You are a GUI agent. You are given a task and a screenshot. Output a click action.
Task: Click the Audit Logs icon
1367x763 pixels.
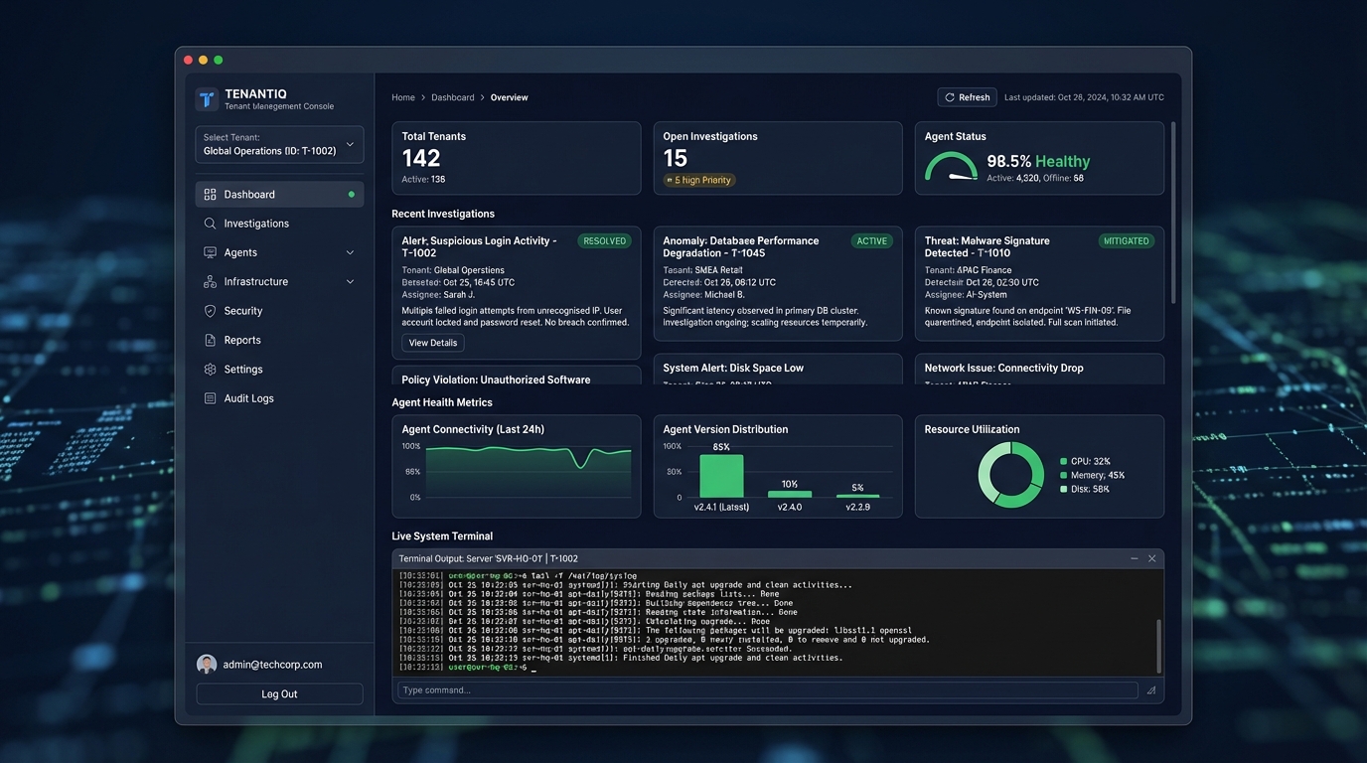pyautogui.click(x=209, y=397)
